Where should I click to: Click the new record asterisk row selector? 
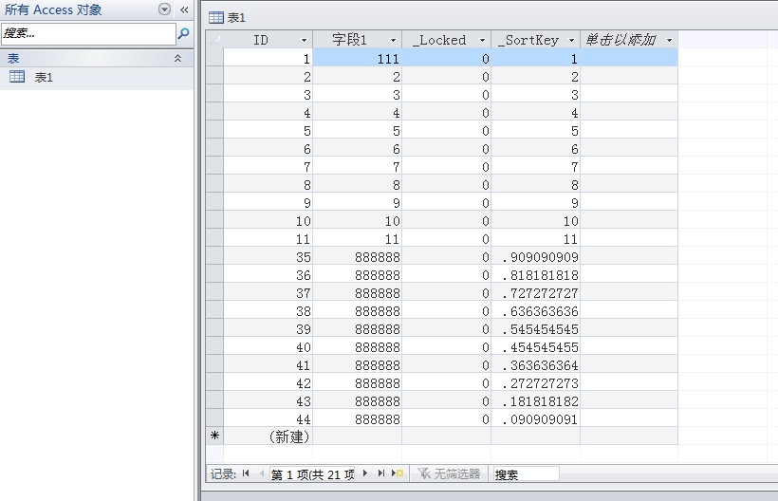[x=214, y=436]
